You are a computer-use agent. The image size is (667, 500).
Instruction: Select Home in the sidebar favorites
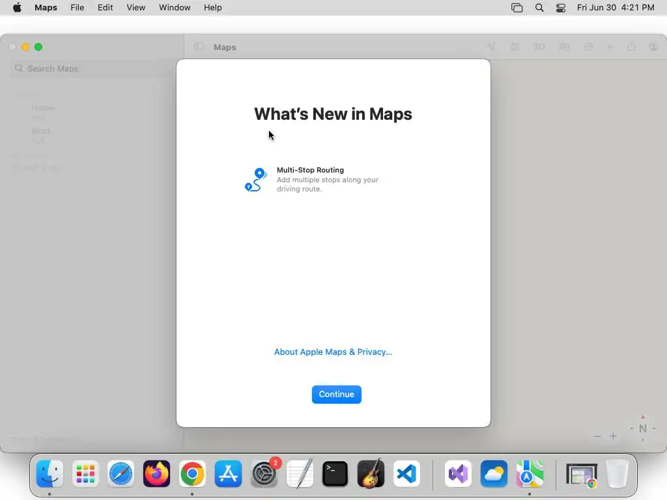(42, 107)
